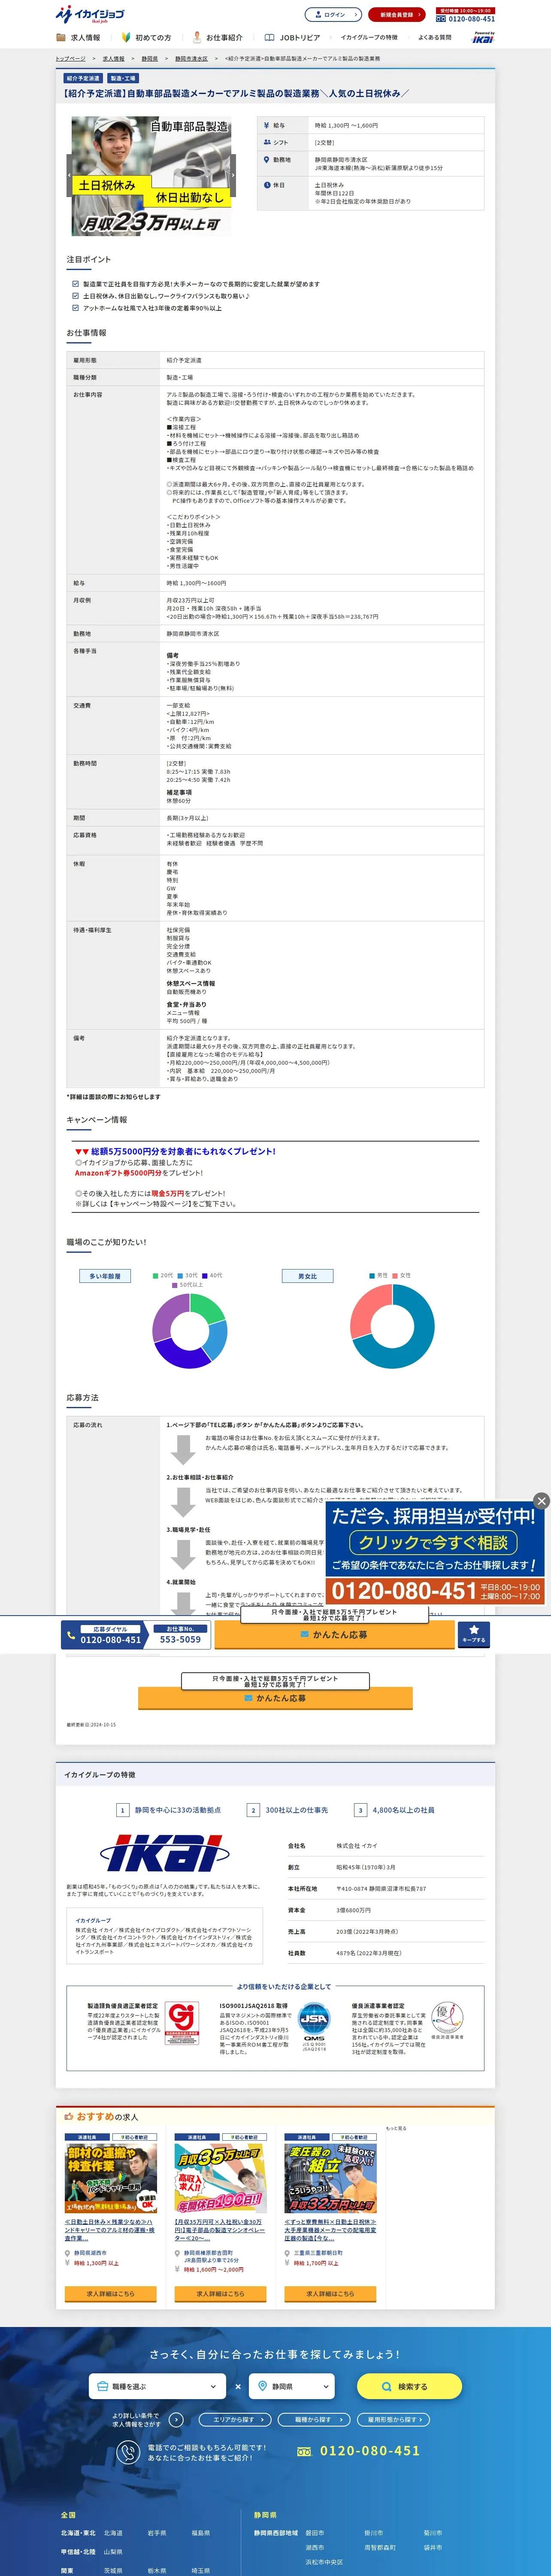The width and height of the screenshot is (551, 2576).
Task: Open the 磐田市 footer link
Action: point(314,2533)
